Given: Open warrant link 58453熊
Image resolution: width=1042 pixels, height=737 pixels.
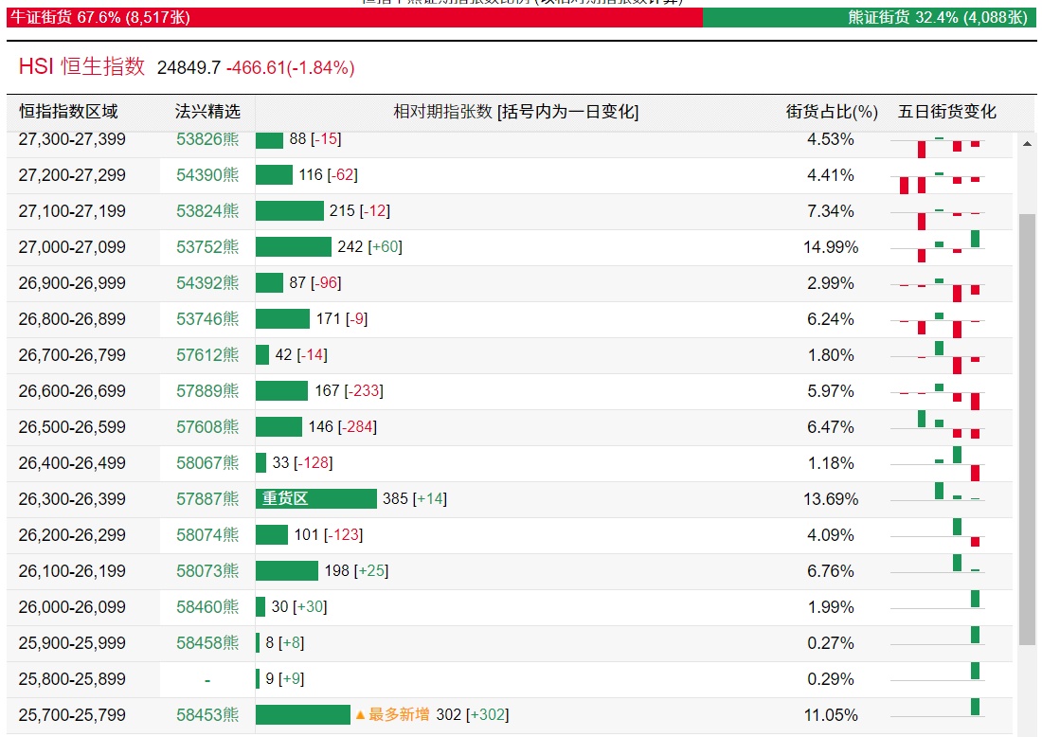Looking at the screenshot, I should tap(207, 714).
